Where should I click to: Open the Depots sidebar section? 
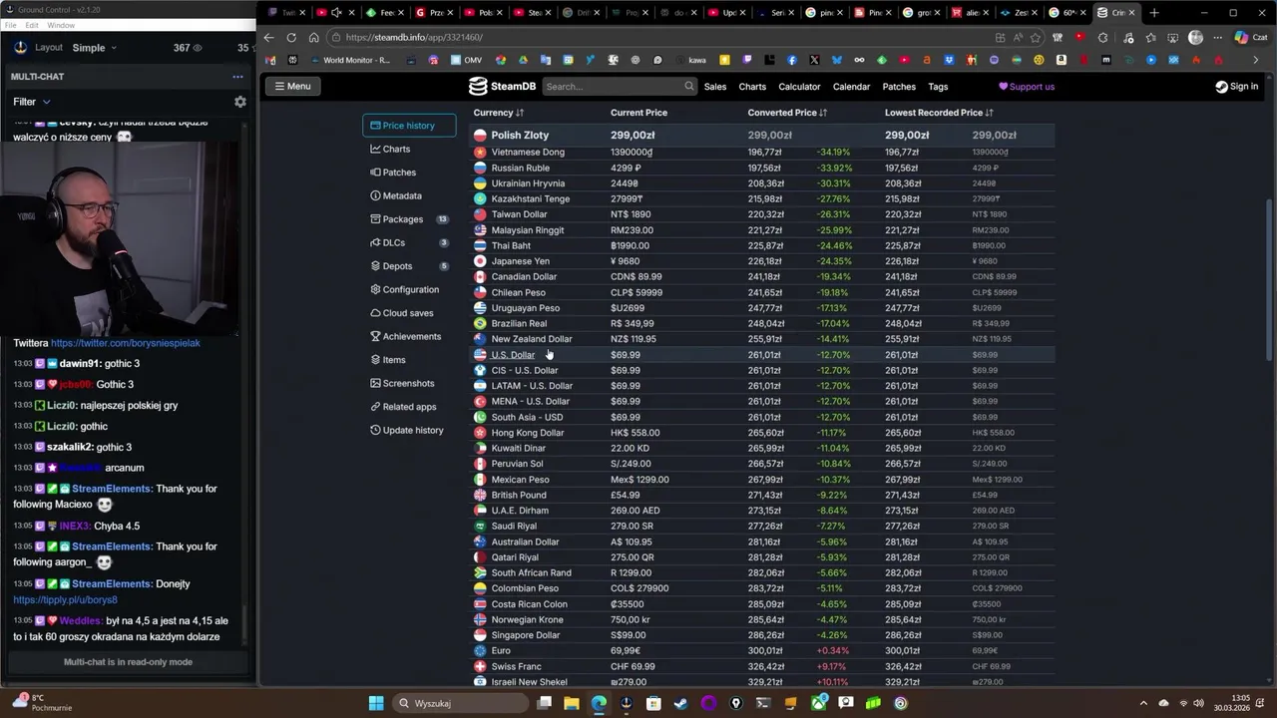click(409, 266)
